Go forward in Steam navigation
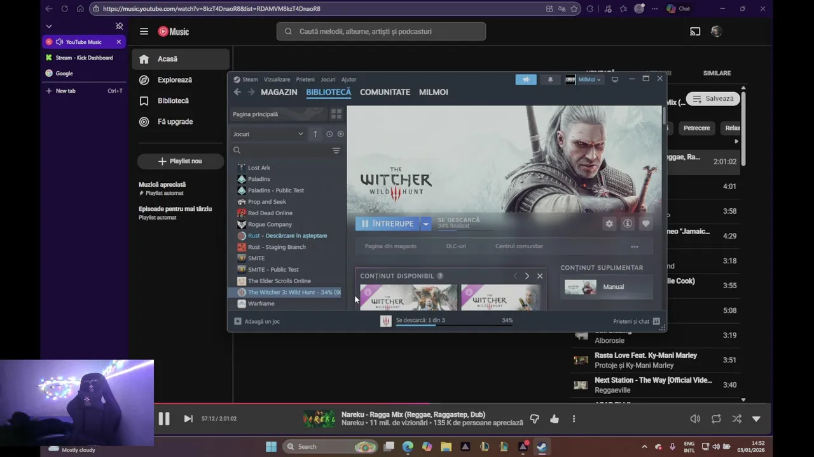 (x=251, y=92)
